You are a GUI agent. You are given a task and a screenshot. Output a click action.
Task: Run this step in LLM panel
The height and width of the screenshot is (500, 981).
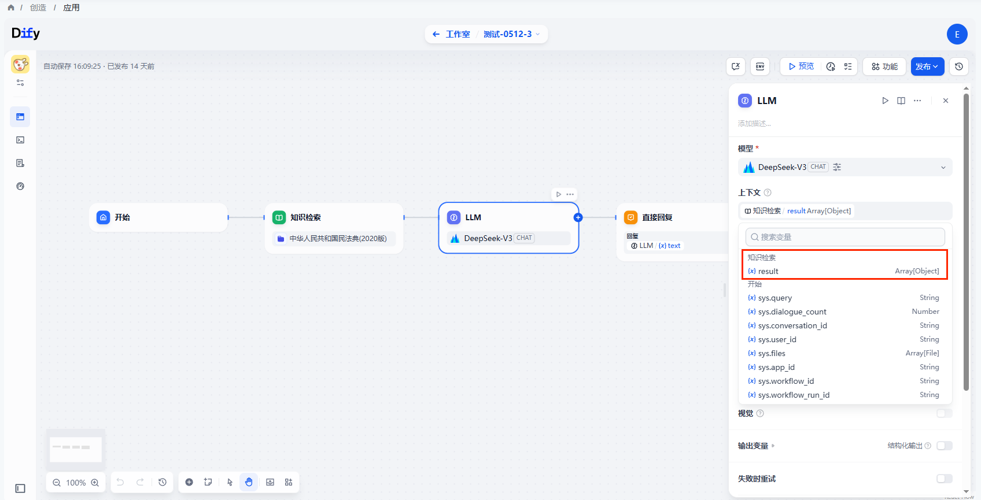(x=885, y=101)
